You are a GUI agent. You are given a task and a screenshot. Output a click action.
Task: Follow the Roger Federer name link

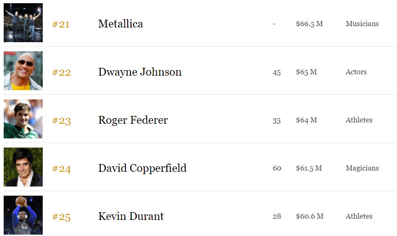point(133,120)
